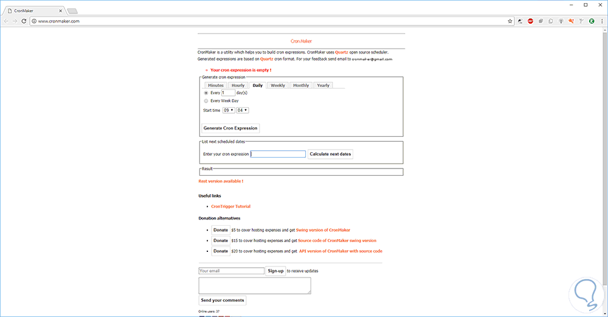The width and height of the screenshot is (608, 317).
Task: Click Calculate next dates button
Action: click(330, 154)
